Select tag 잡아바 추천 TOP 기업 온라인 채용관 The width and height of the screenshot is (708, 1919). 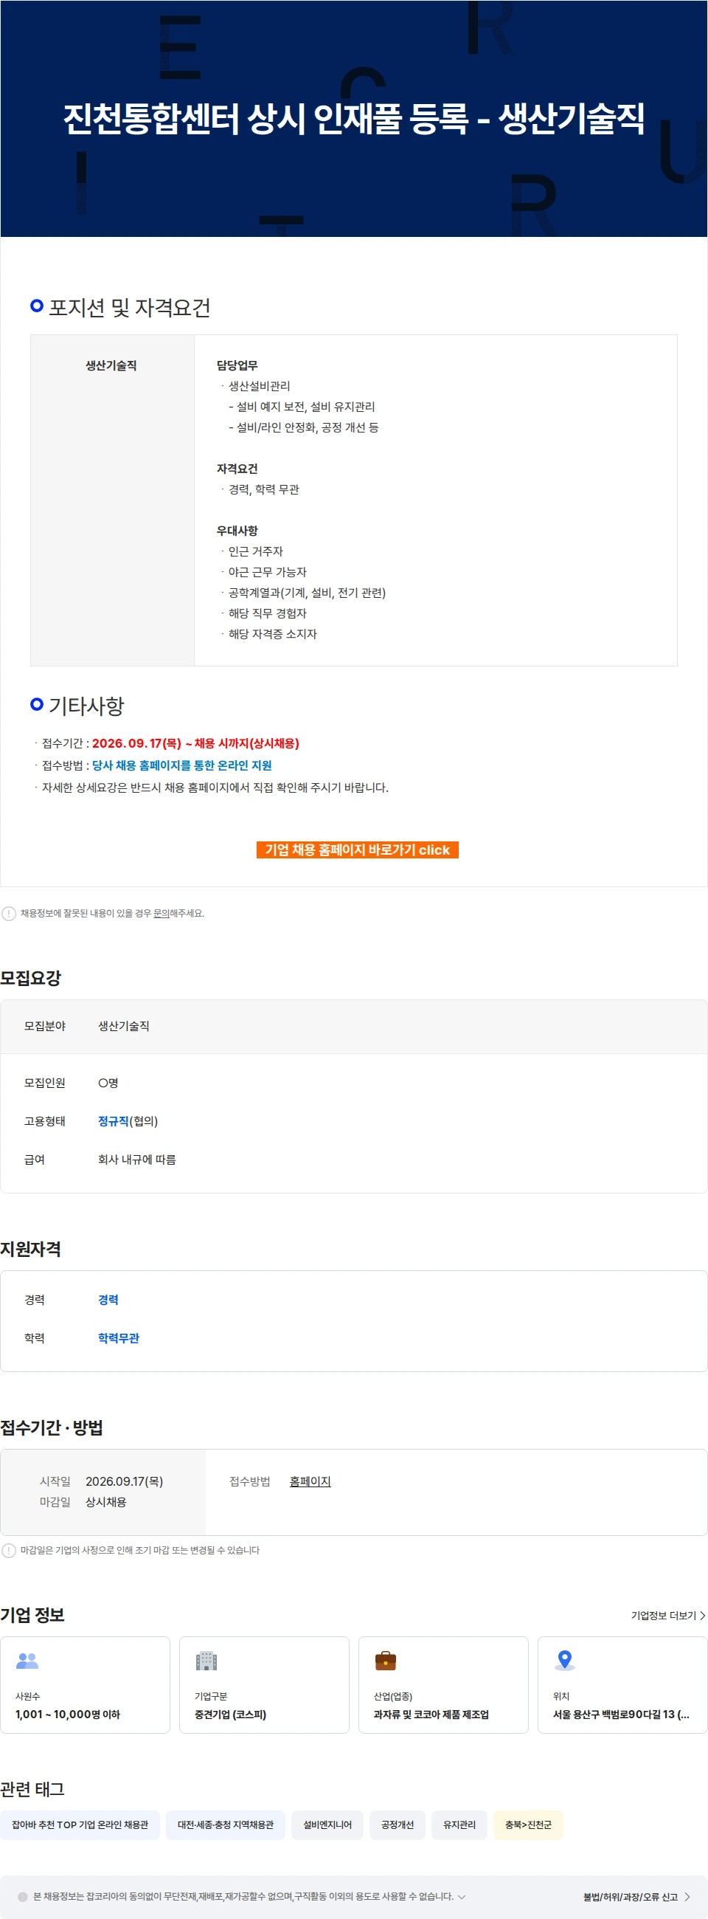click(80, 1825)
